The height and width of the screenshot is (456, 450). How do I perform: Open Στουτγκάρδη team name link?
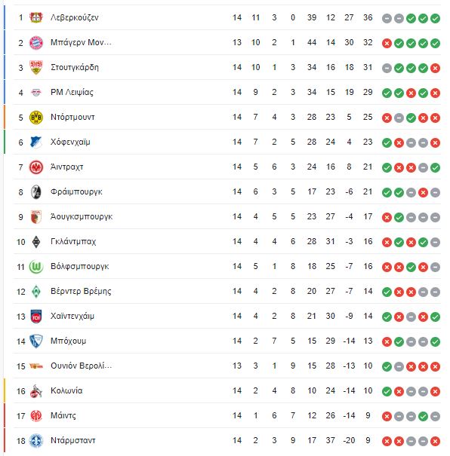75,68
